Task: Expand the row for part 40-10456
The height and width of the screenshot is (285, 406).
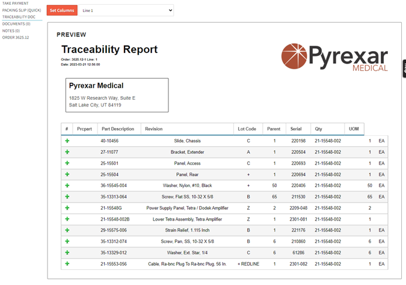Action: 67,141
